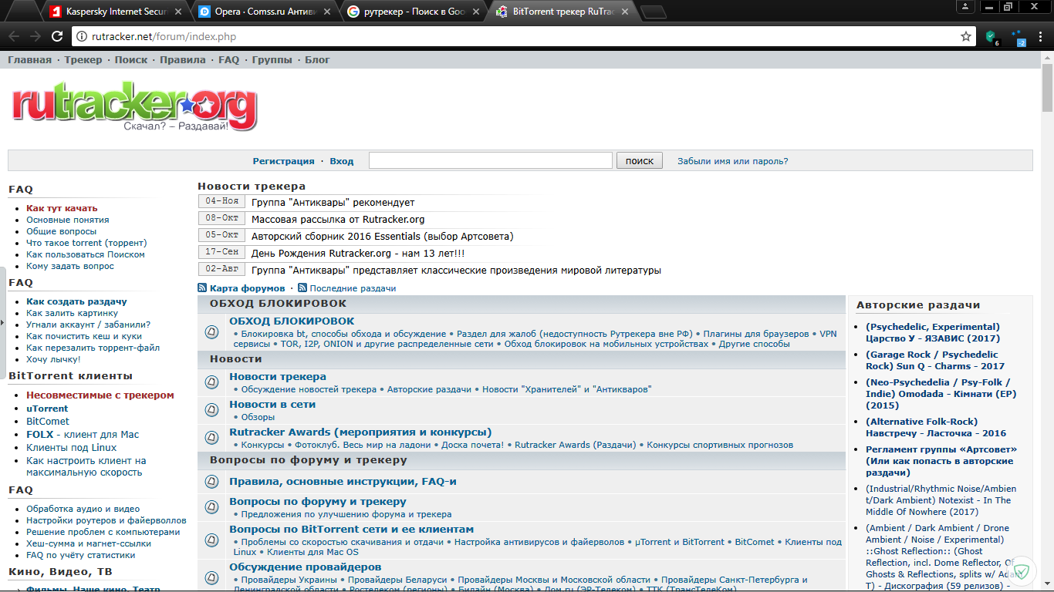The image size is (1054, 592).
Task: Open news item Массовая рассылка от Rutracker.org
Action: point(338,219)
